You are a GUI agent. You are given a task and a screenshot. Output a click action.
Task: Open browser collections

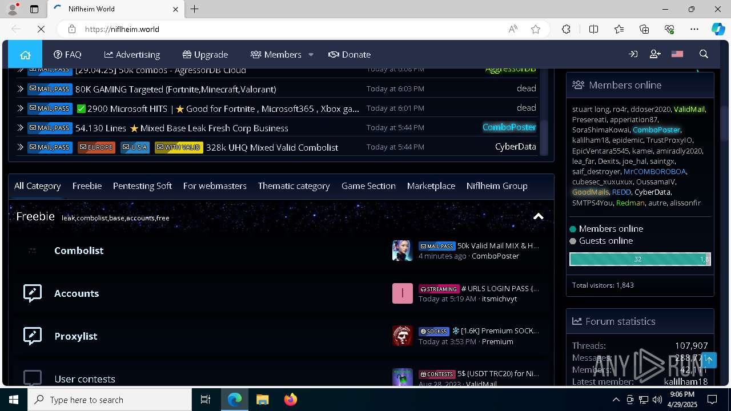point(644,29)
